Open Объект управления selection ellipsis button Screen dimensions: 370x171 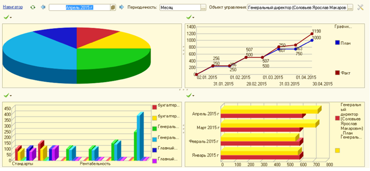[x=350, y=8]
